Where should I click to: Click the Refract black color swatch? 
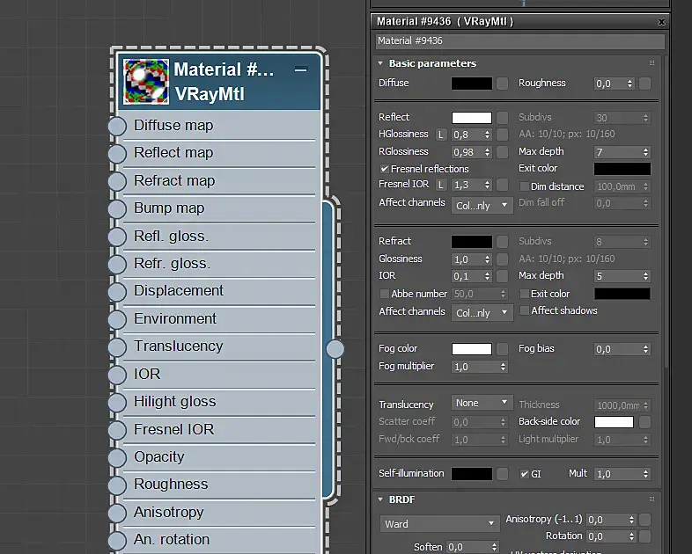tap(472, 242)
